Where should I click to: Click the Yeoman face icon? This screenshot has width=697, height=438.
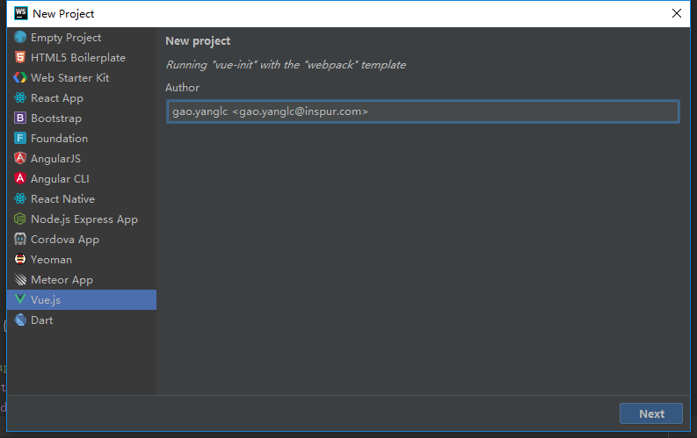coord(20,259)
